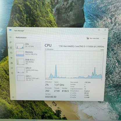The height and width of the screenshot is (121, 121).
Task: Click the L3 cache 12.0 MB value
Action: (x=87, y=97)
